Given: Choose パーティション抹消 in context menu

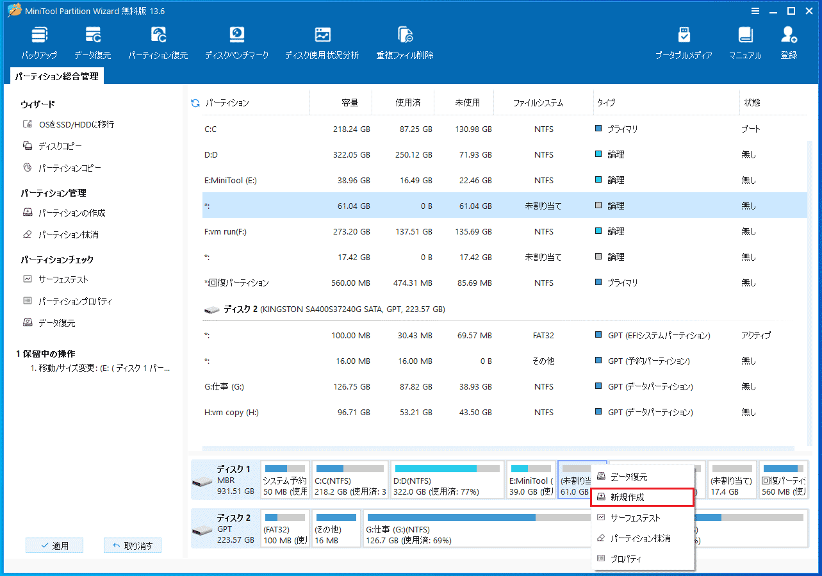Looking at the screenshot, I should click(x=643, y=538).
